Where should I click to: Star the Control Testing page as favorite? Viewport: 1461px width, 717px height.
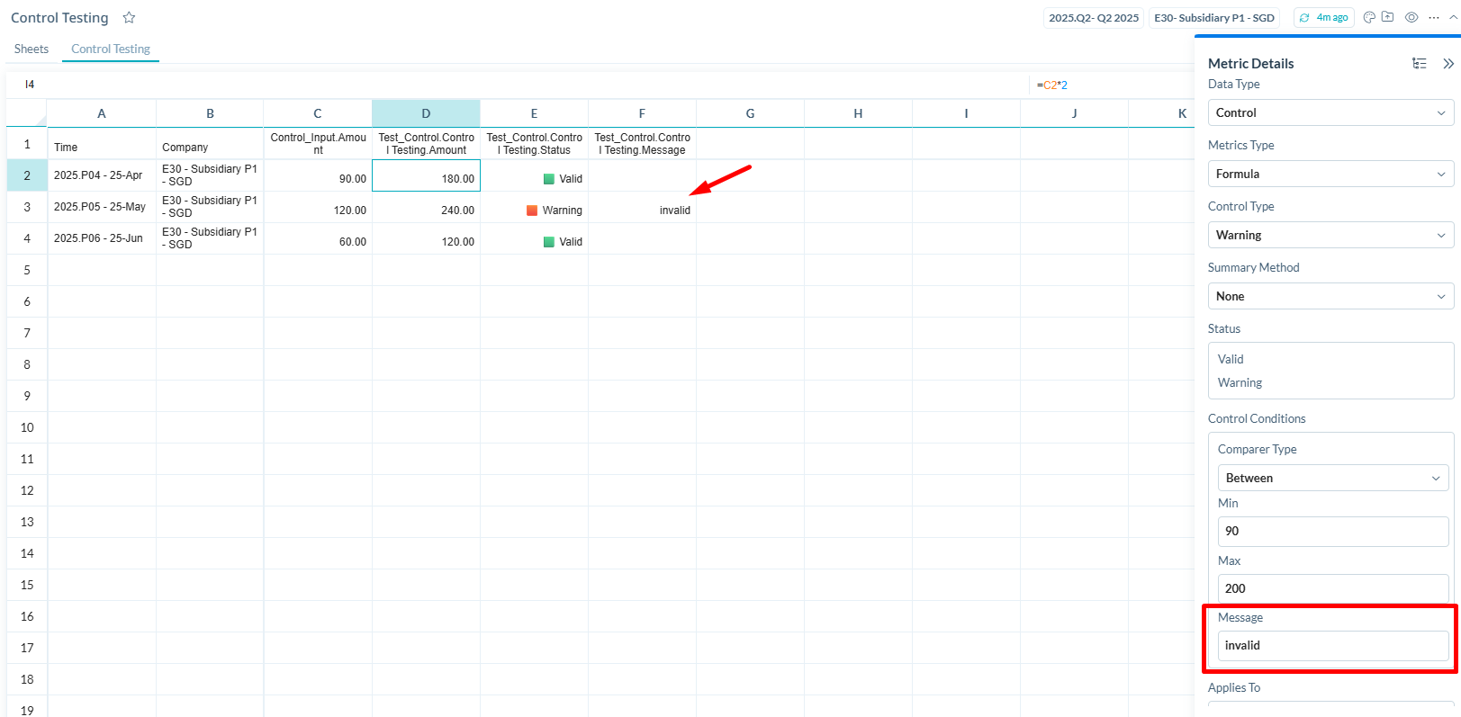tap(129, 18)
